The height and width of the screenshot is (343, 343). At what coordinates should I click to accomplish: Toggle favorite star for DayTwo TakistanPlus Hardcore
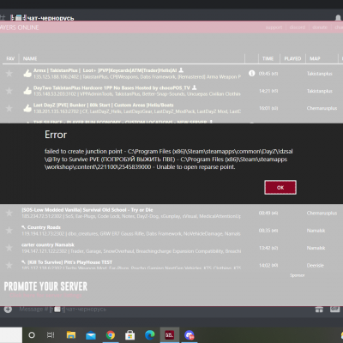point(9,91)
